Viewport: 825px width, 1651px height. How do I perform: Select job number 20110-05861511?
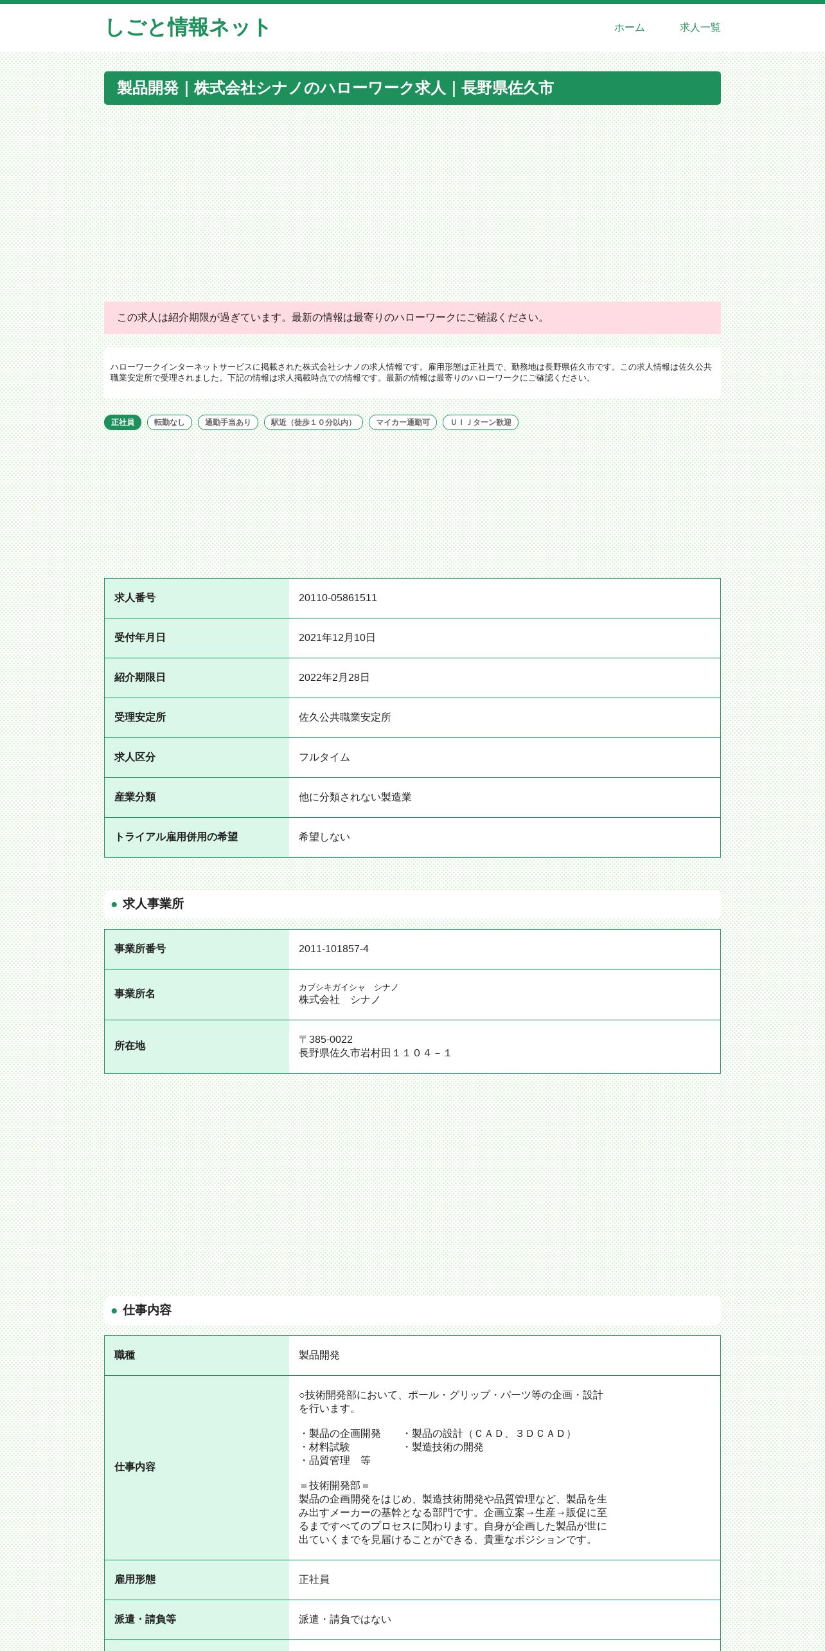tap(338, 598)
